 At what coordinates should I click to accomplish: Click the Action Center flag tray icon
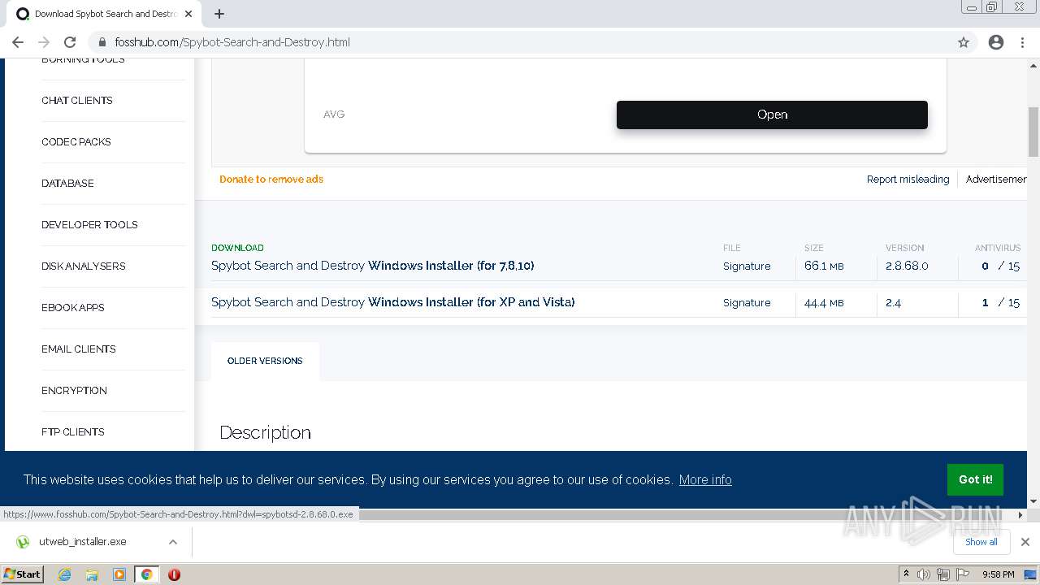point(962,574)
